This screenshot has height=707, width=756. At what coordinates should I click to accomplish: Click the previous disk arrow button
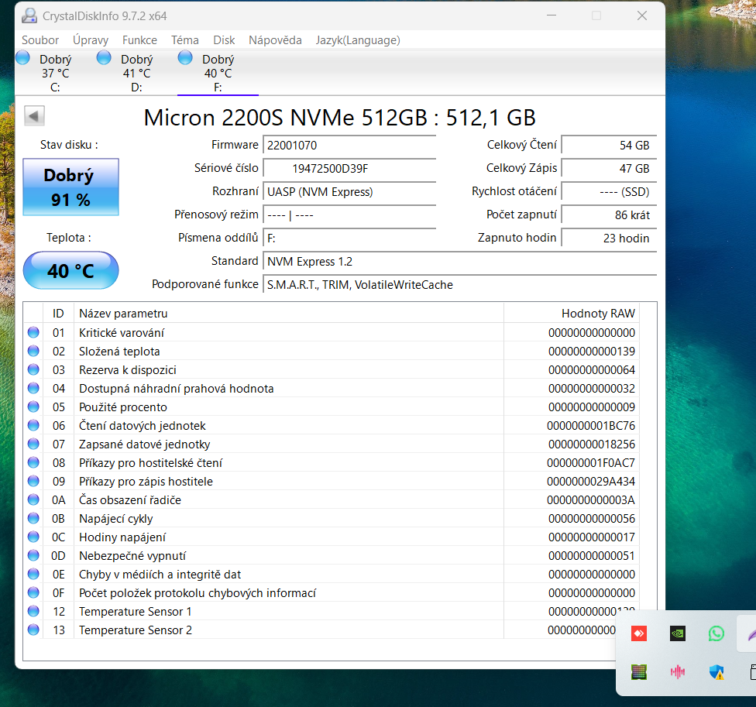coord(35,116)
